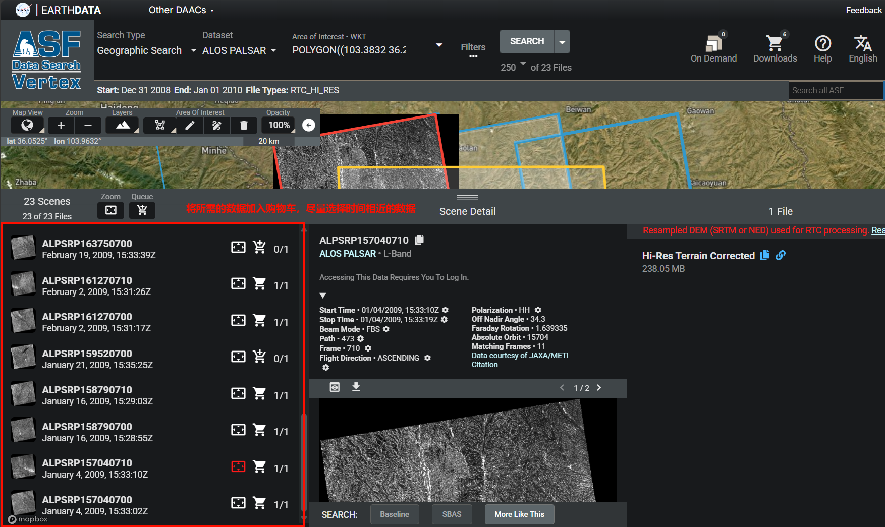Copy scene name ALPSRP157040710
The height and width of the screenshot is (527, 885).
point(419,240)
